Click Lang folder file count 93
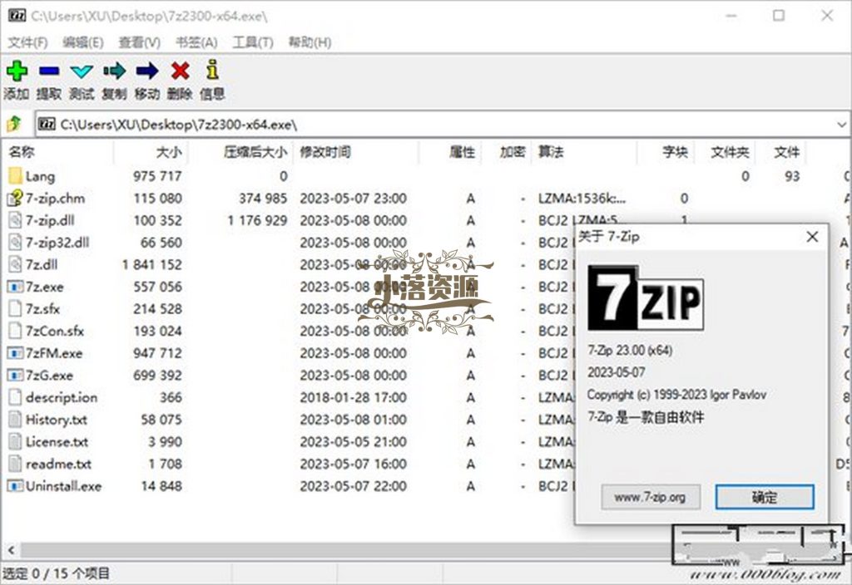The height and width of the screenshot is (585, 852). click(792, 176)
